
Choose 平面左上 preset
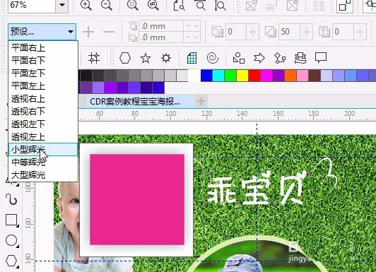tap(43, 86)
